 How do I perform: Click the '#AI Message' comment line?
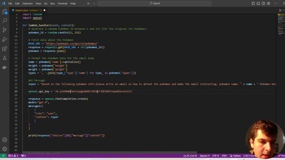37,80
